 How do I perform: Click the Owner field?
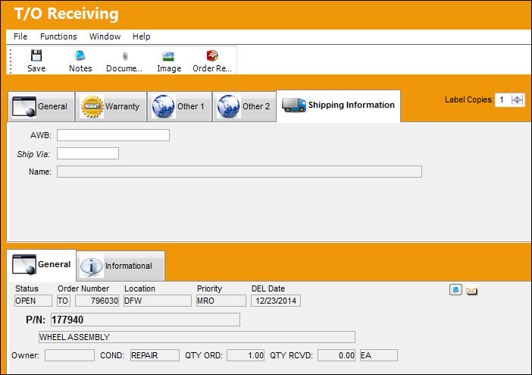coord(70,355)
